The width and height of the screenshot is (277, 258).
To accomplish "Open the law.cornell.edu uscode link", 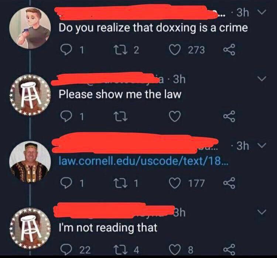I will click(x=143, y=161).
